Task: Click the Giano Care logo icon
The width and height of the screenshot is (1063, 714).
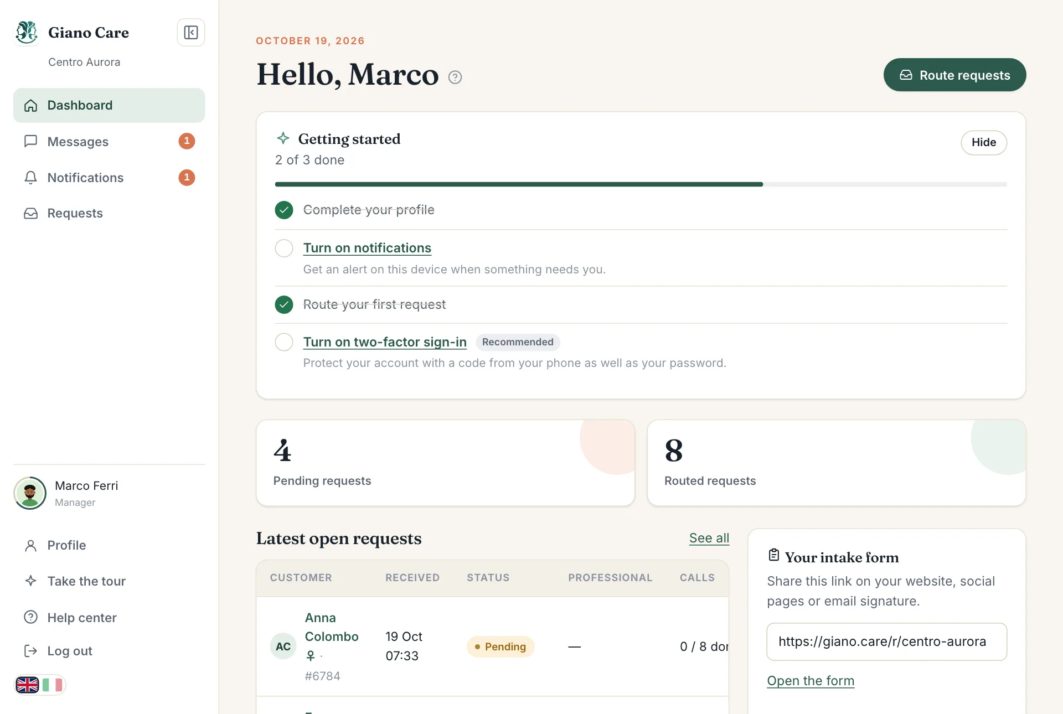Action: (x=27, y=33)
